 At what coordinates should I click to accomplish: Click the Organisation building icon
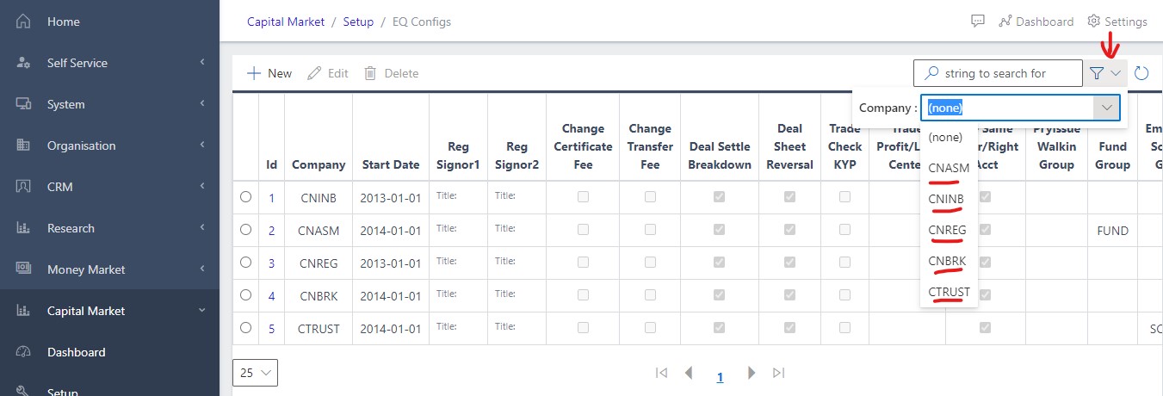coord(24,145)
